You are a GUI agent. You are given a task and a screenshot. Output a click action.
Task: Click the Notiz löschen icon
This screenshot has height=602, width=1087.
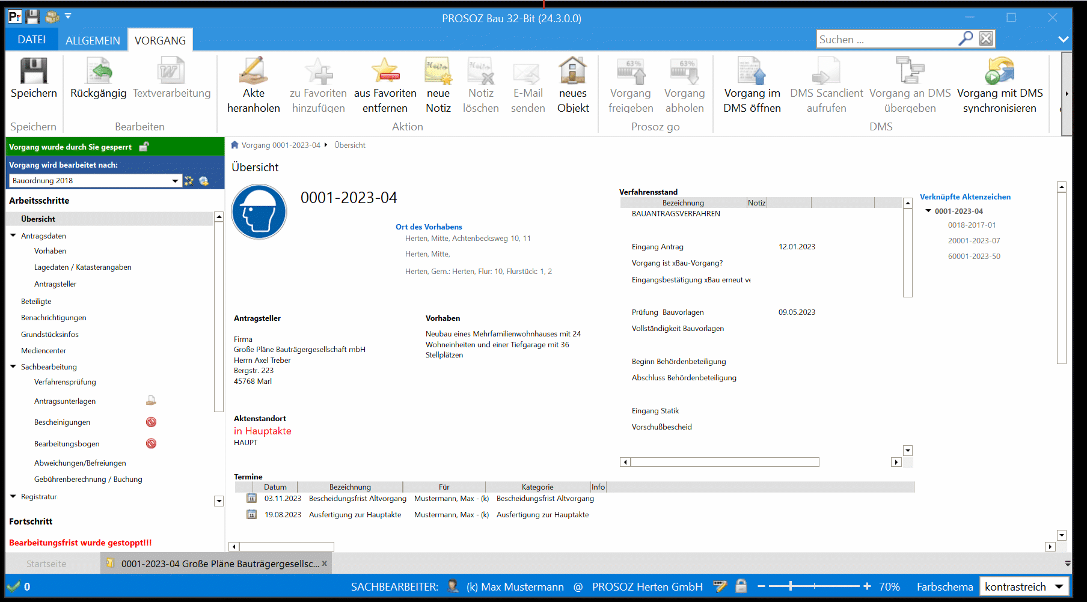click(x=481, y=71)
